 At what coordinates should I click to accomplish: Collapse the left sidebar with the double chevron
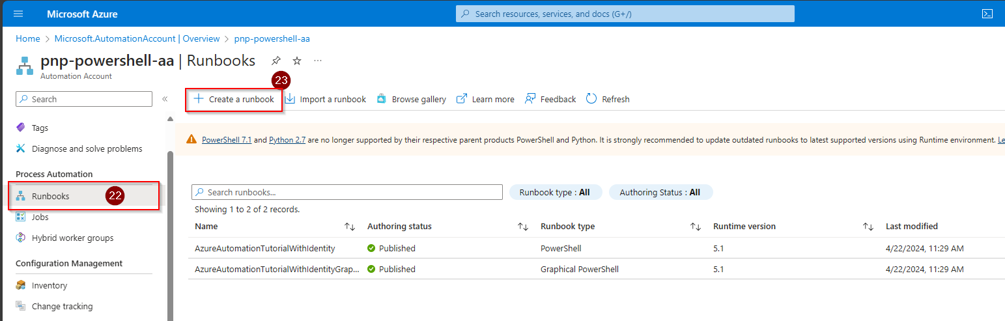(165, 99)
